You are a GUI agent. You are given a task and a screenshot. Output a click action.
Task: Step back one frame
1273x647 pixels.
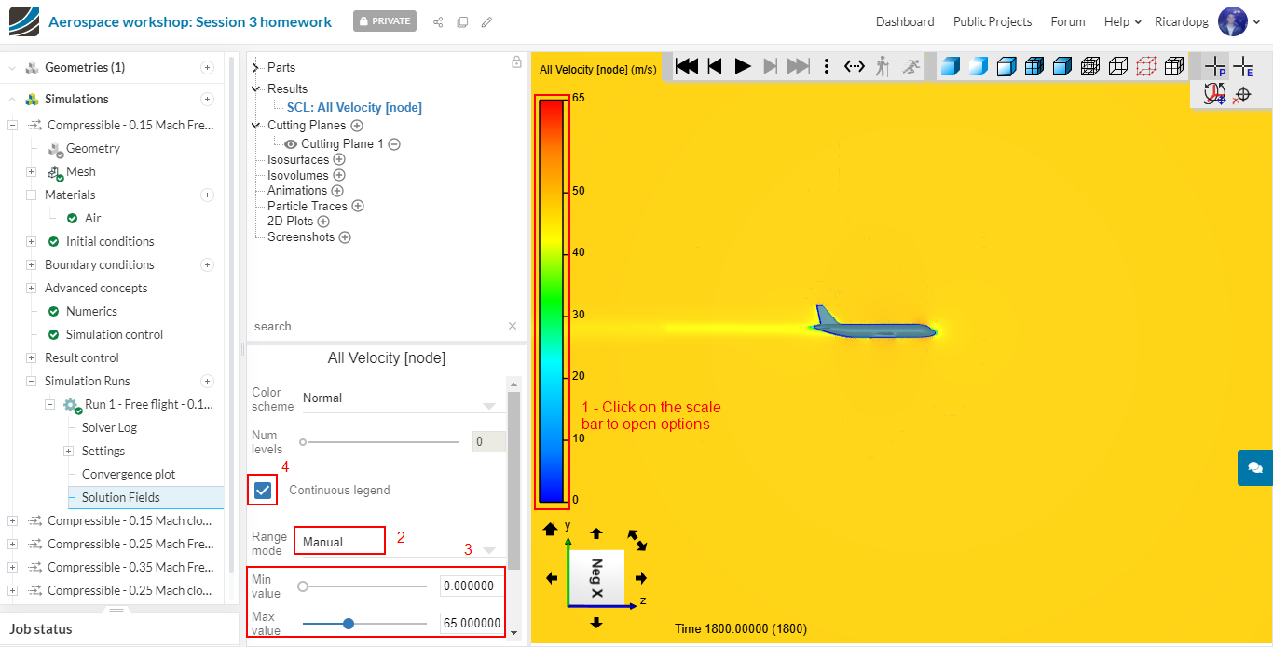click(x=715, y=66)
